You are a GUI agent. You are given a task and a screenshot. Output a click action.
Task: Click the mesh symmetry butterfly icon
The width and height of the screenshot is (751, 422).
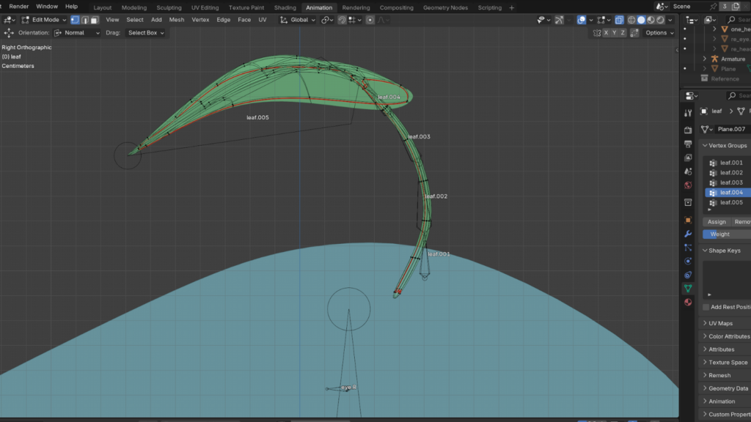pos(597,32)
